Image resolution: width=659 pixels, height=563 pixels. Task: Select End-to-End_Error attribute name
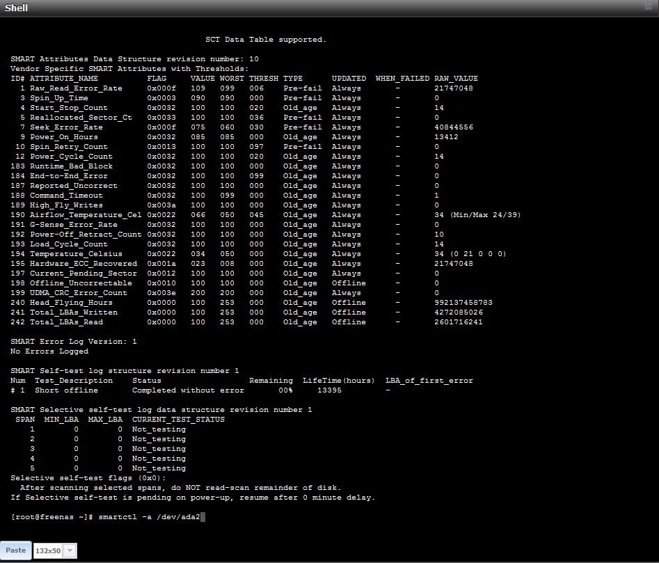click(68, 175)
